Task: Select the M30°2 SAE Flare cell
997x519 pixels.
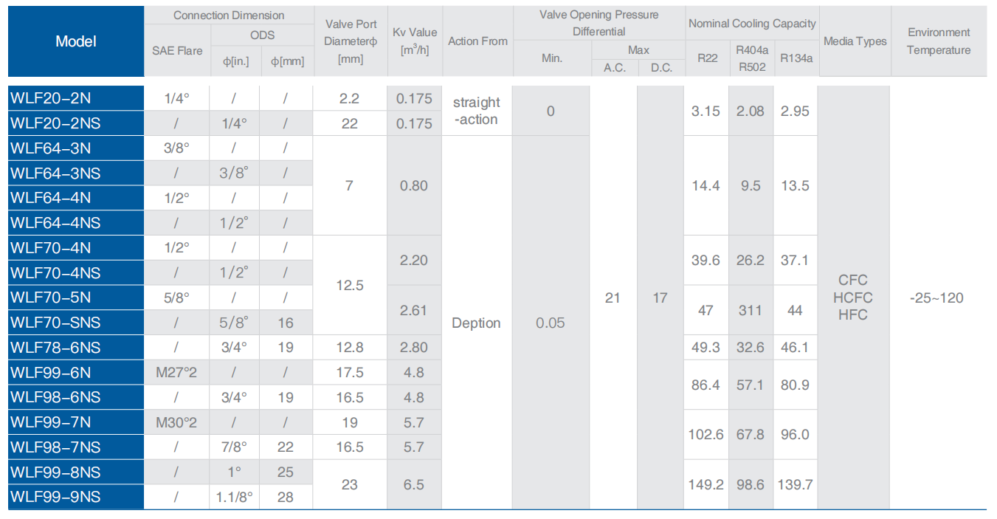Action: pos(176,422)
